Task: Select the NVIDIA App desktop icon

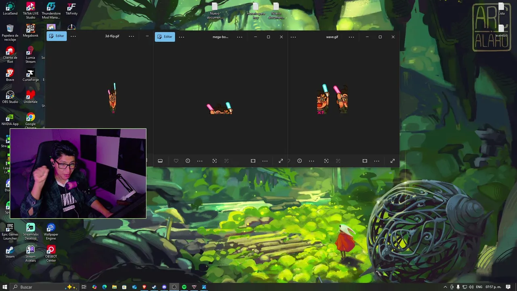Action: point(10,120)
